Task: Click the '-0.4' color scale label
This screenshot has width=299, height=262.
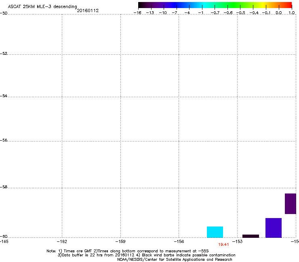Action: click(254, 13)
